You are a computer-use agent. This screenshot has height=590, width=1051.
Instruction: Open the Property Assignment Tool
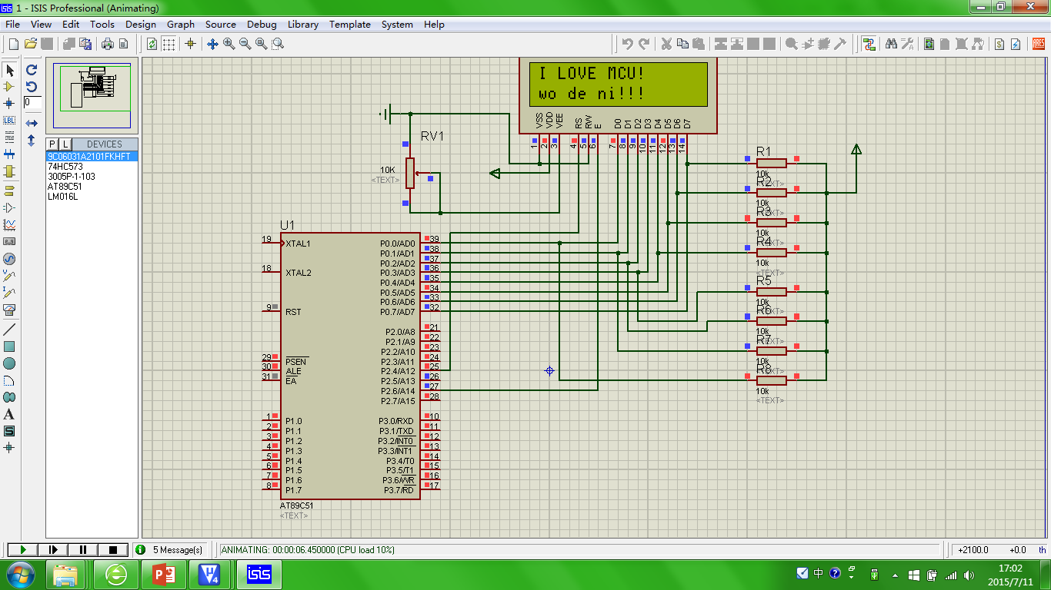[907, 44]
